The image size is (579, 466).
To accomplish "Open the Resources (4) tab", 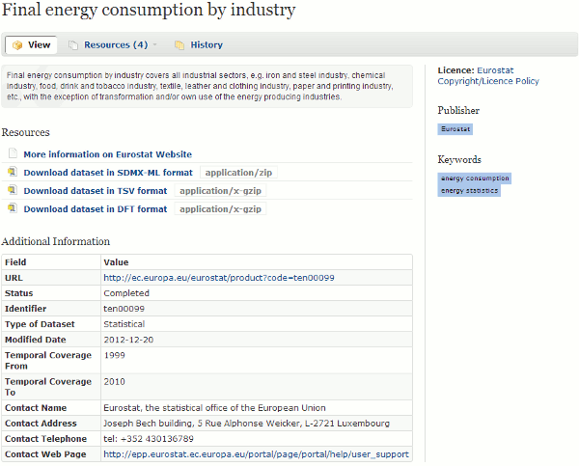I will coord(113,45).
